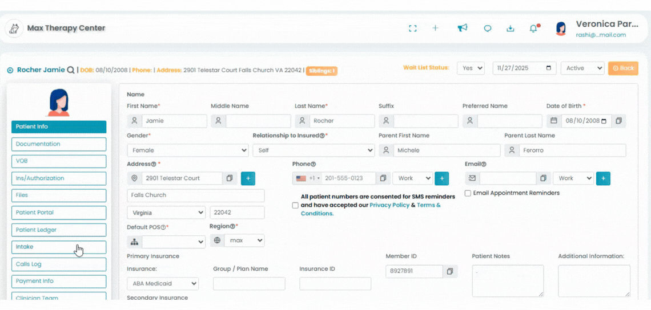Open the Default POS dropdown

(x=174, y=242)
